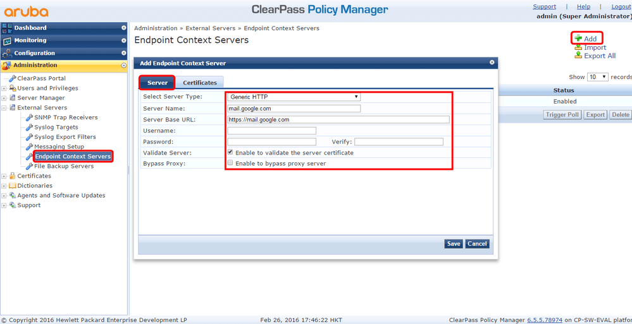Uncheck Enable to validate the server certificate
Image resolution: width=632 pixels, height=324 pixels.
pos(230,152)
